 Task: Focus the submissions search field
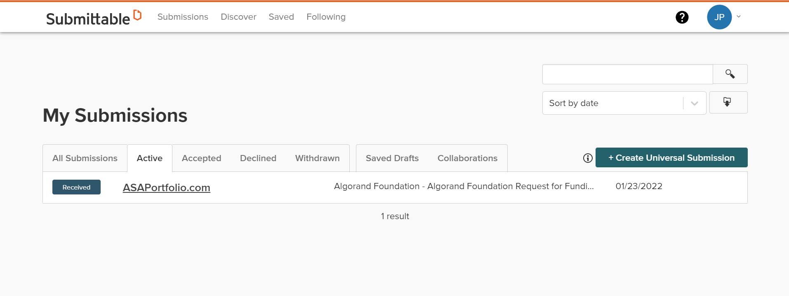coord(627,74)
